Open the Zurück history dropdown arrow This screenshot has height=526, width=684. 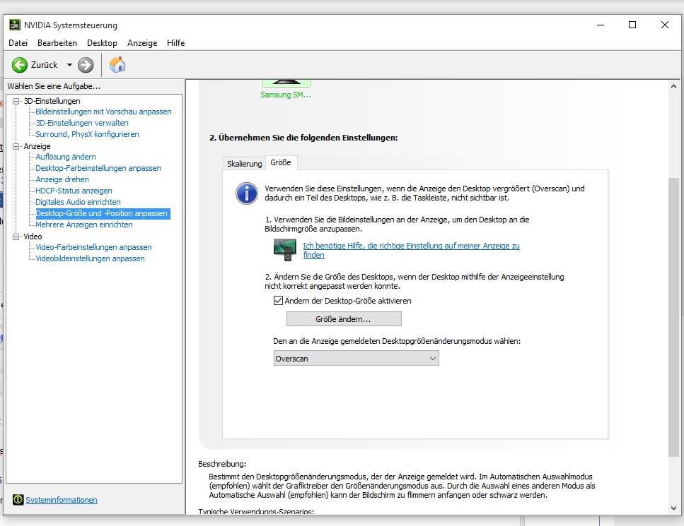coord(69,65)
